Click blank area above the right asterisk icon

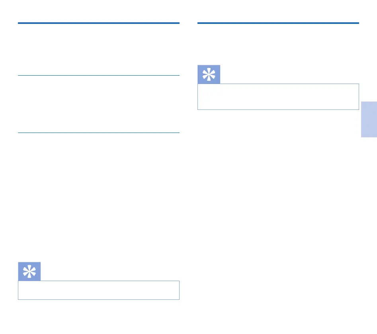coord(278,44)
